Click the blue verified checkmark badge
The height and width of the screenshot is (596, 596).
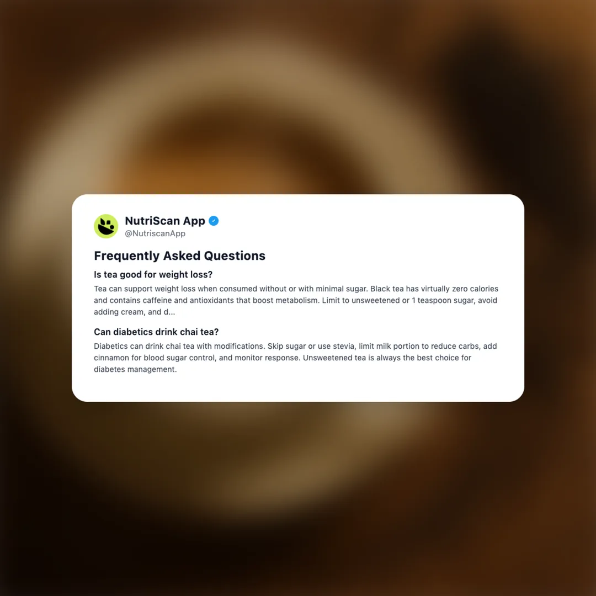point(214,221)
